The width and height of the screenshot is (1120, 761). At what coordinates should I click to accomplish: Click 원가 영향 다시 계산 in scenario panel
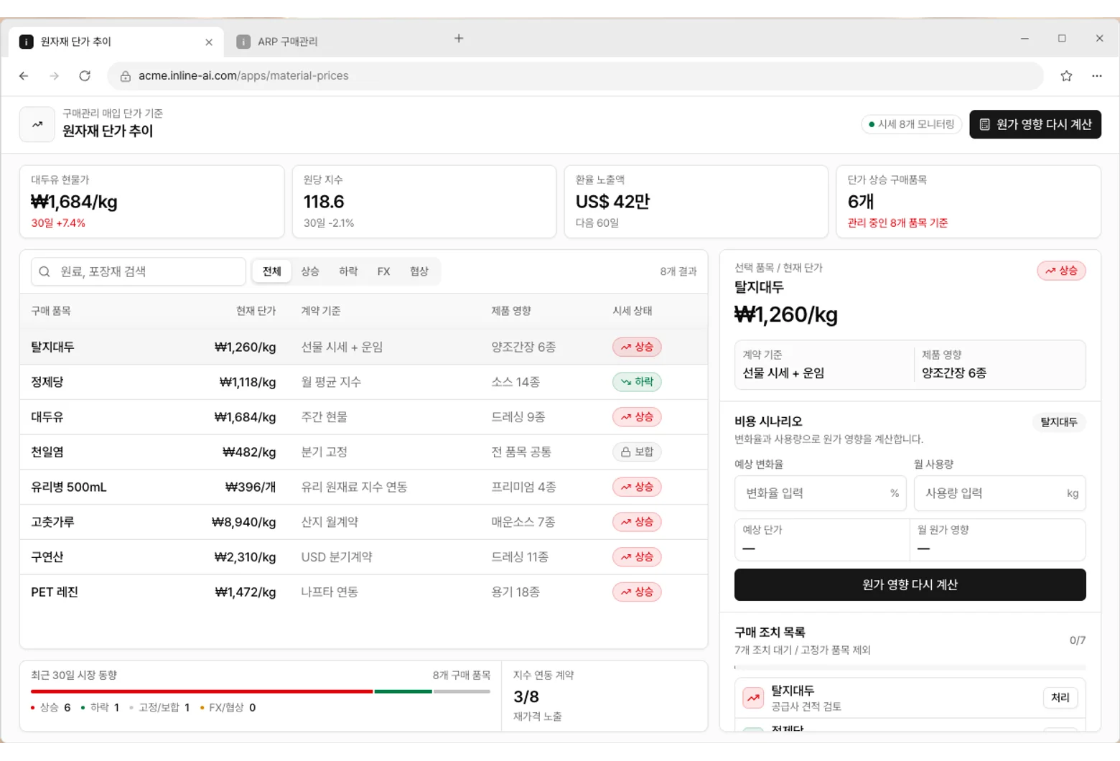click(x=910, y=585)
